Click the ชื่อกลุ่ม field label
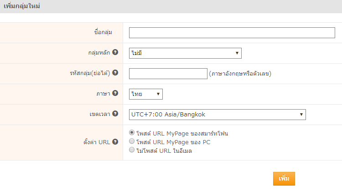The image size is (342, 191). [x=100, y=32]
